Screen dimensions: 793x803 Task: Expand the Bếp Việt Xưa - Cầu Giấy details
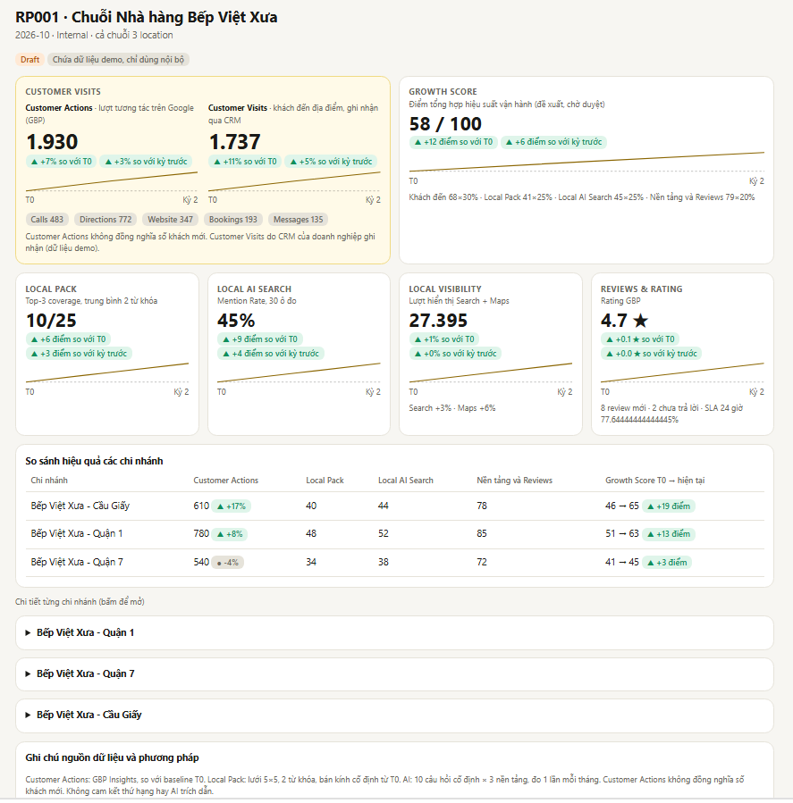tap(393, 715)
